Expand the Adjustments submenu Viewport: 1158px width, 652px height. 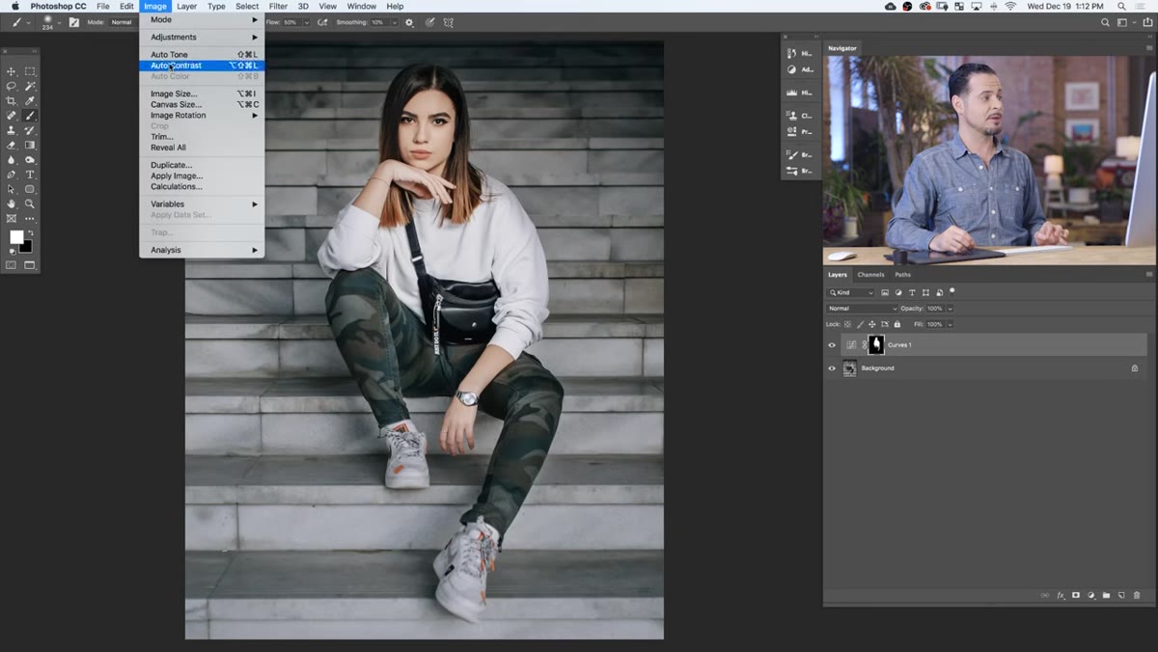coord(202,38)
